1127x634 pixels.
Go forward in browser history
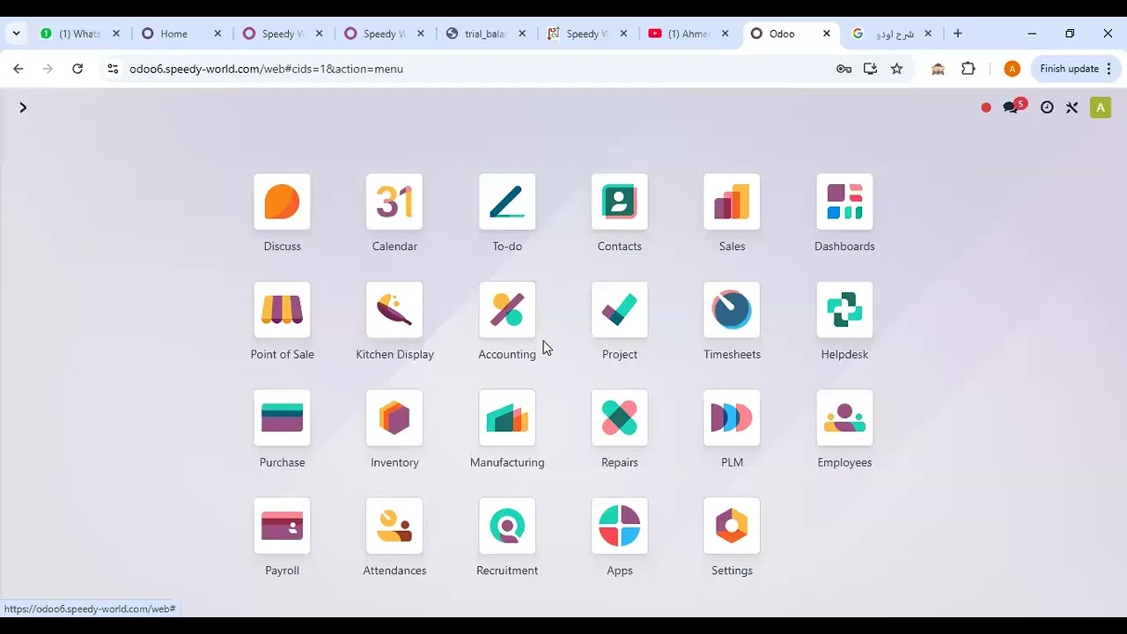pyautogui.click(x=48, y=69)
